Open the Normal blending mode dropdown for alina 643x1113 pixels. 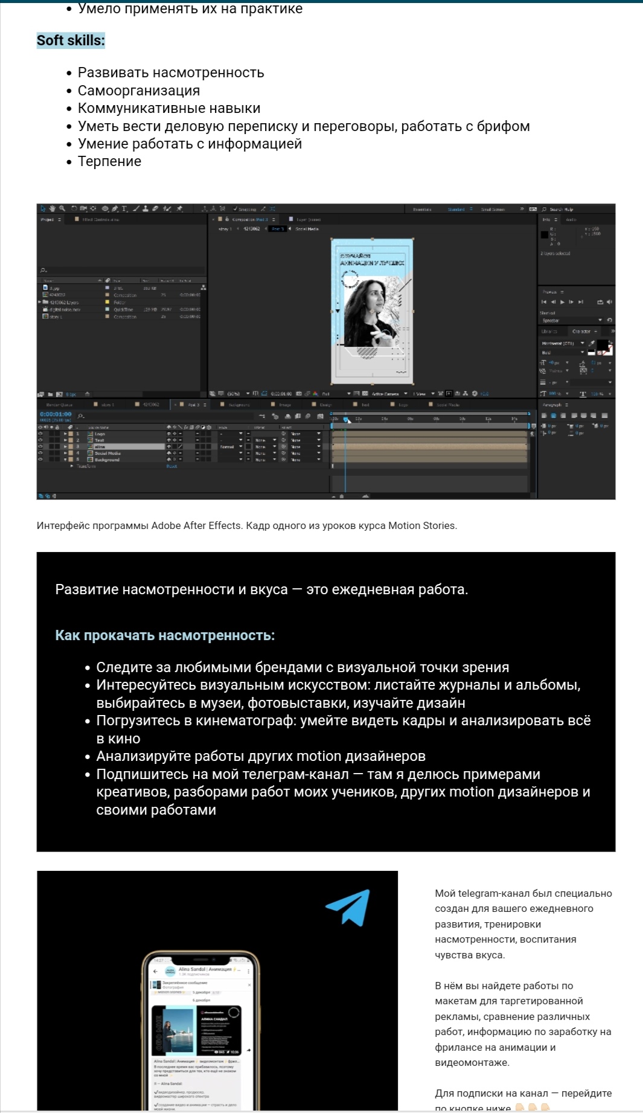coord(231,447)
